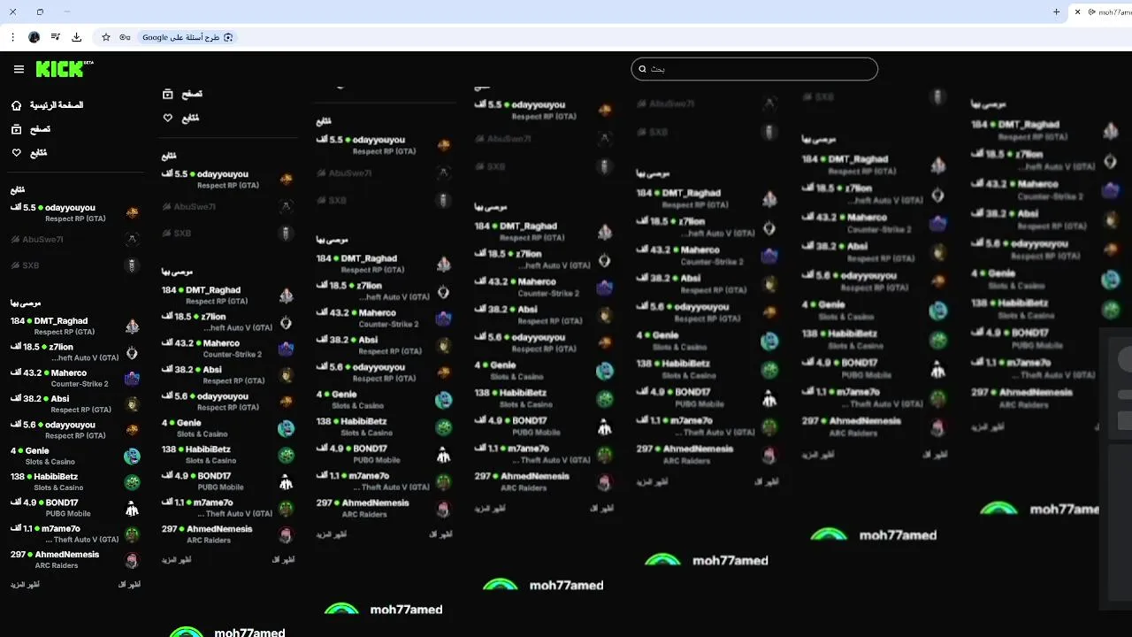The height and width of the screenshot is (637, 1132).
Task: Click Maherco's avatar in main sidebar
Action: click(x=132, y=379)
